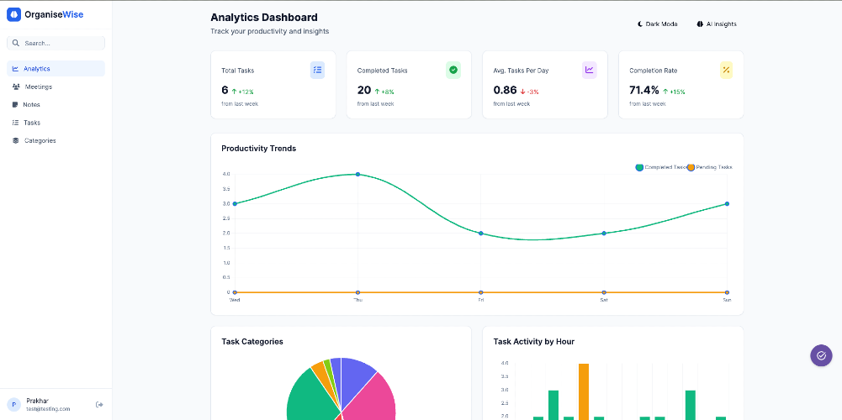842x420 pixels.
Task: Click the brain icon for AI Insights
Action: pyautogui.click(x=700, y=24)
